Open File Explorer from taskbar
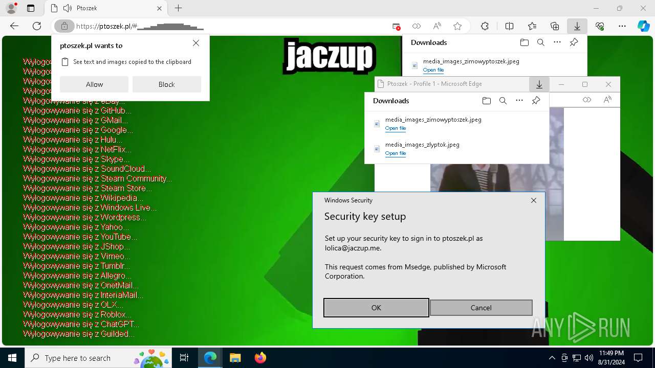The width and height of the screenshot is (655, 368). tap(235, 358)
